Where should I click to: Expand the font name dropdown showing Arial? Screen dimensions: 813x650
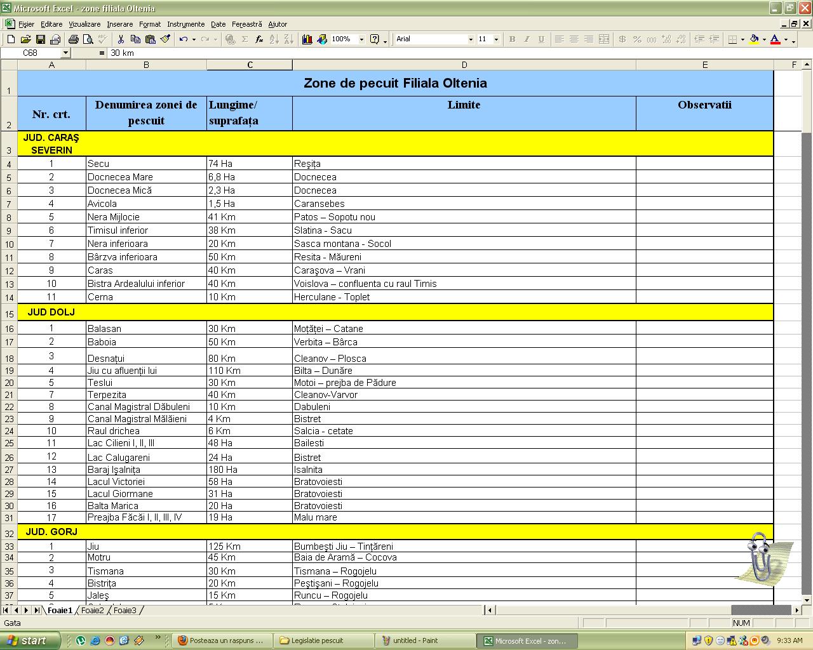471,39
